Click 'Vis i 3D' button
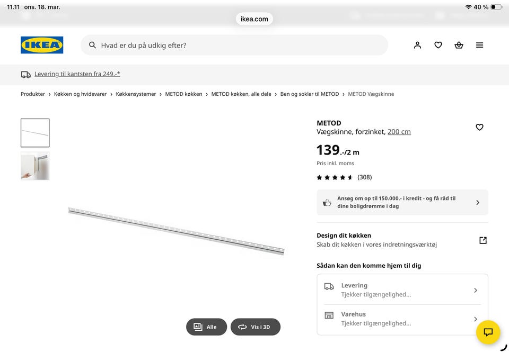509x353 pixels. (255, 327)
